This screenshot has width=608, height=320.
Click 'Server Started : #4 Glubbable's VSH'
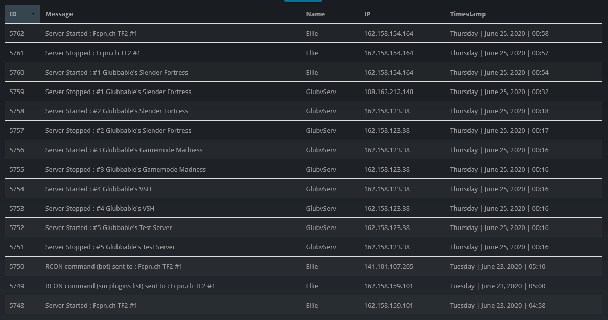click(98, 189)
